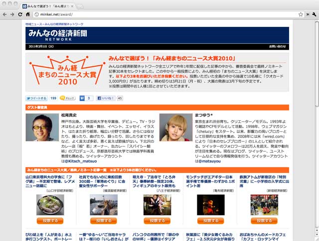
Task: Vote 投票する for the 軍港めぐり article
Action: coord(104,221)
